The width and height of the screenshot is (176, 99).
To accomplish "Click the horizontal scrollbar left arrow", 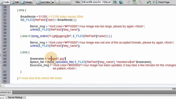I will (3, 86).
